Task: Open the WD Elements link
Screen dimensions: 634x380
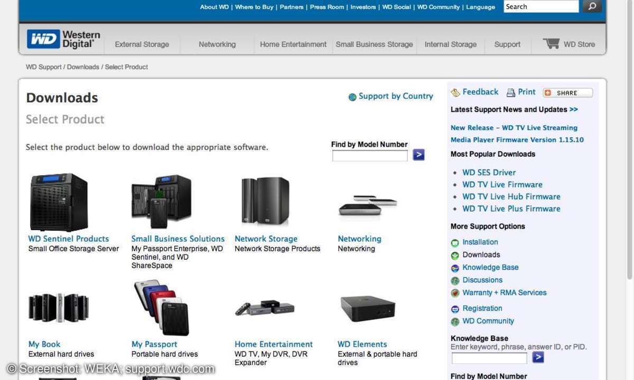Action: 362,344
